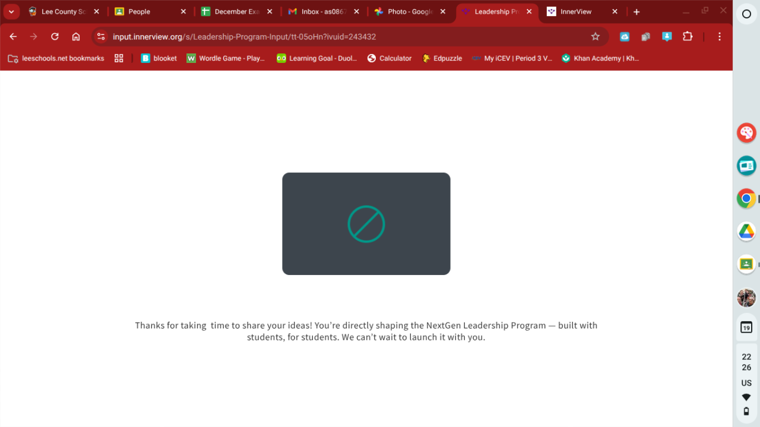Go back to previous page

(x=13, y=36)
